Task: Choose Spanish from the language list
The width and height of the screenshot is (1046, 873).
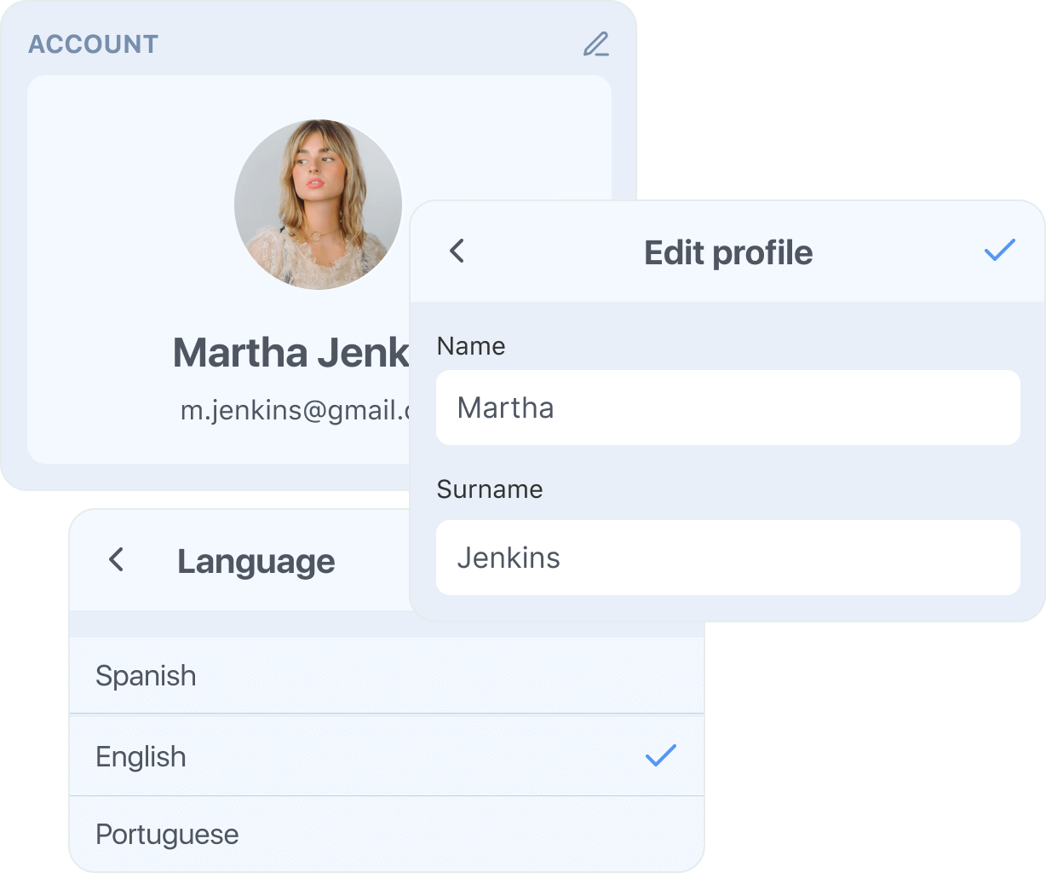Action: 256,675
